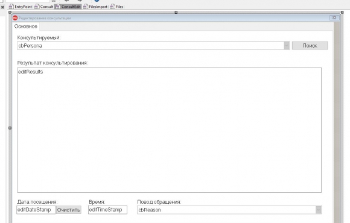Expand the cbReason dropdown arrow
Image resolution: width=350 pixels, height=223 pixels.
click(319, 210)
